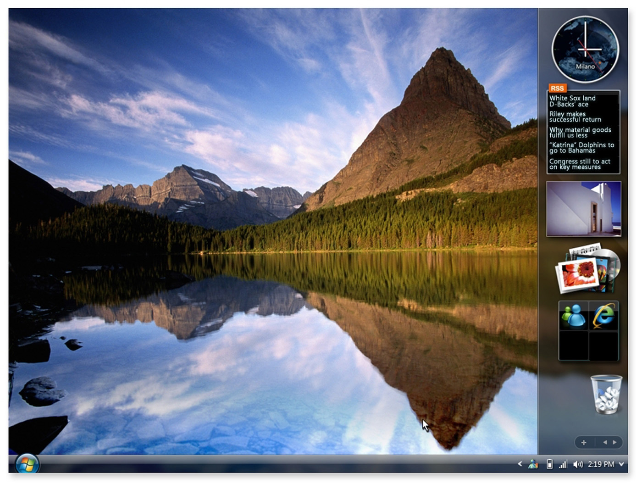Image resolution: width=642 pixels, height=485 pixels.
Task: Add a gadget with the plus button
Action: click(x=584, y=442)
